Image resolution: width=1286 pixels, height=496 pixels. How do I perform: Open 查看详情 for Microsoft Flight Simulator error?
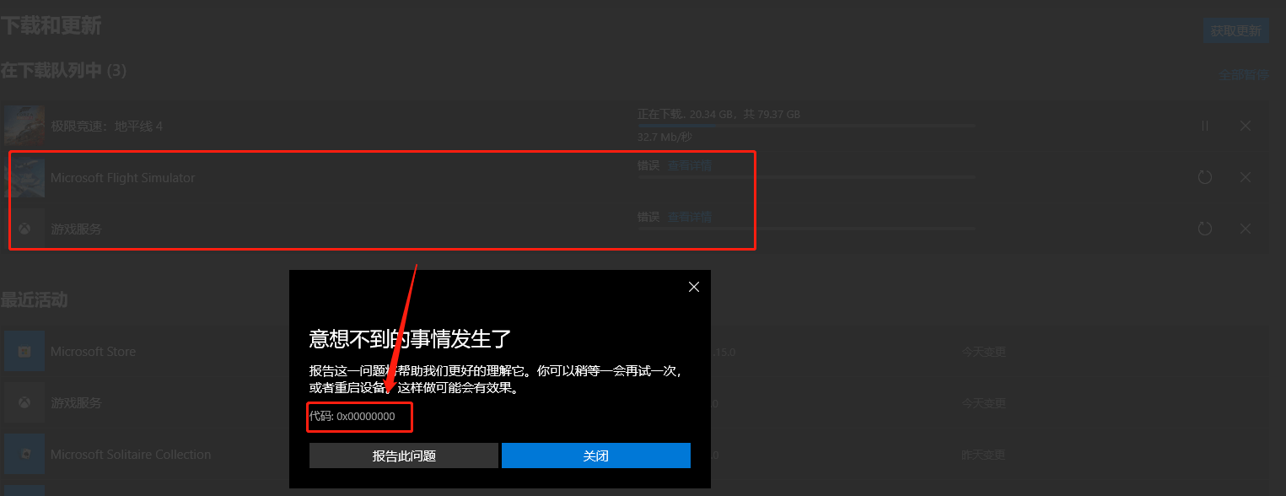tap(690, 165)
